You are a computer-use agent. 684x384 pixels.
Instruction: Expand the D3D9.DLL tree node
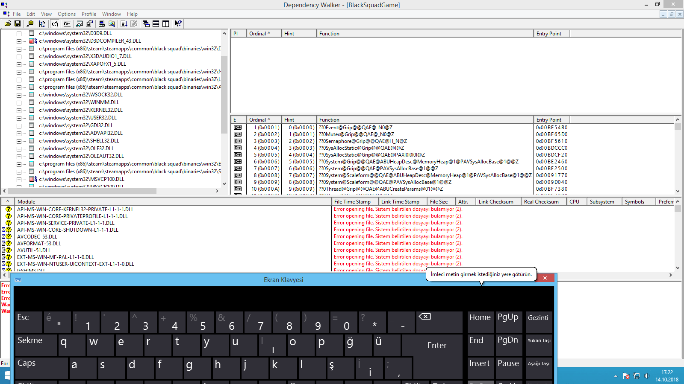pyautogui.click(x=19, y=33)
